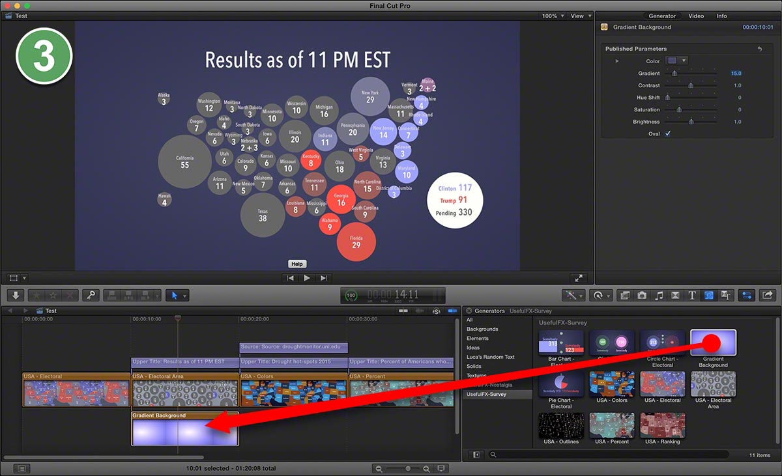Go to the previous edit point
This screenshot has width=782, height=476.
[x=290, y=278]
